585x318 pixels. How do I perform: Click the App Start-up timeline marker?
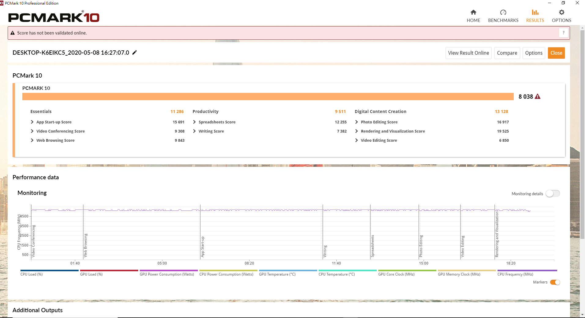pyautogui.click(x=202, y=247)
